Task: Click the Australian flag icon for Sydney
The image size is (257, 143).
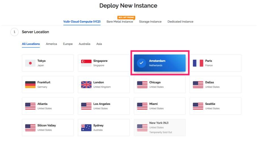Action: 86,128
